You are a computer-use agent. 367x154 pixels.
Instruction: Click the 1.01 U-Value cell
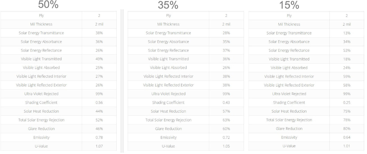[x=347, y=146]
